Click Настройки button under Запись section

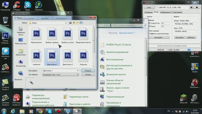[x=158, y=37]
